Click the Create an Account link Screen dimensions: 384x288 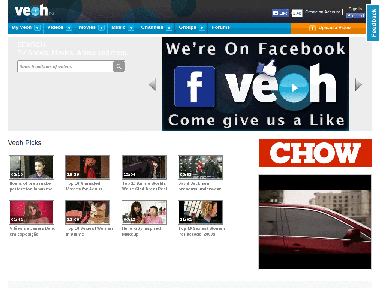point(322,12)
